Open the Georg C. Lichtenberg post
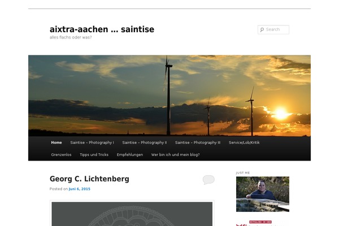 (89, 179)
